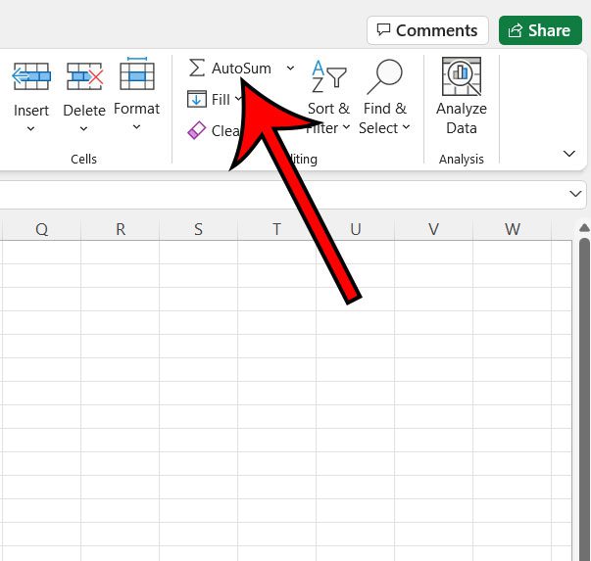This screenshot has height=561, width=591.
Task: Click the Clear eraser icon
Action: (196, 130)
